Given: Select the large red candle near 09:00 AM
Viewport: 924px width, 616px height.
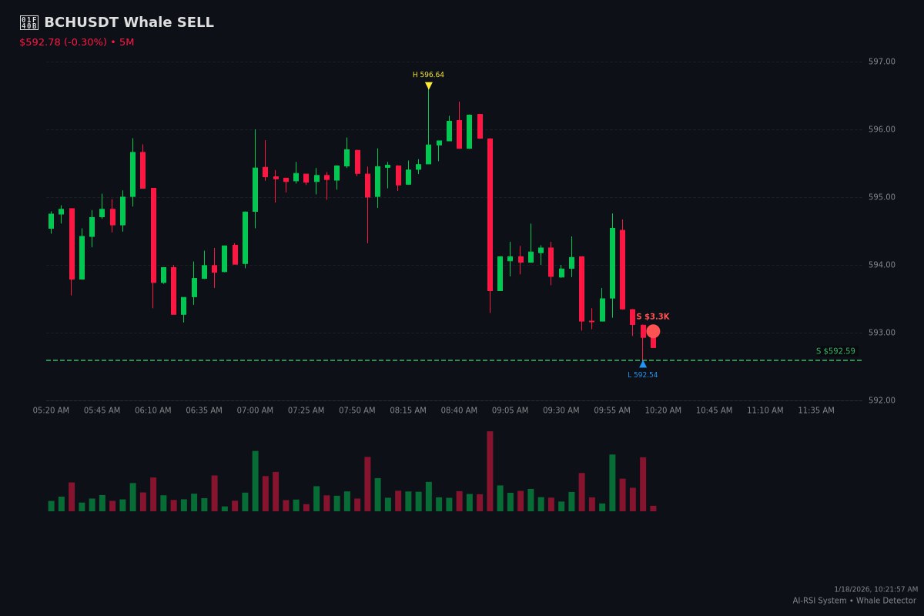Looking at the screenshot, I should [490, 214].
